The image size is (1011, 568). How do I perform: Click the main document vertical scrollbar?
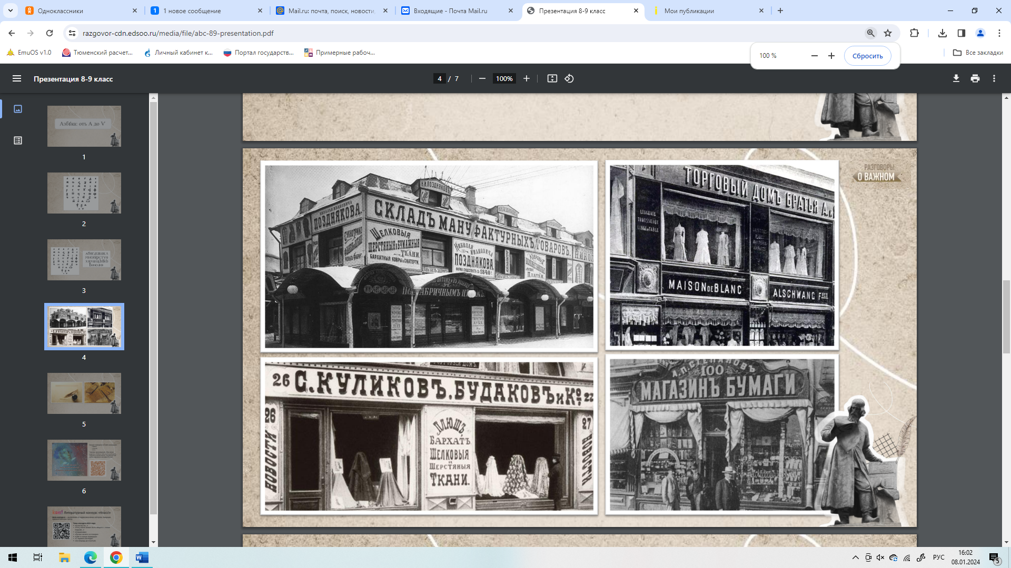(1006, 317)
